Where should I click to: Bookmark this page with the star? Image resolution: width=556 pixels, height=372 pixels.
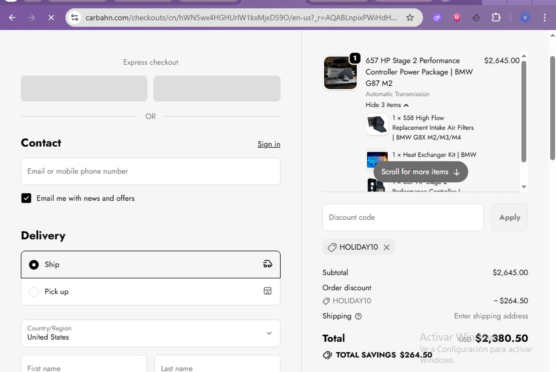pos(410,17)
